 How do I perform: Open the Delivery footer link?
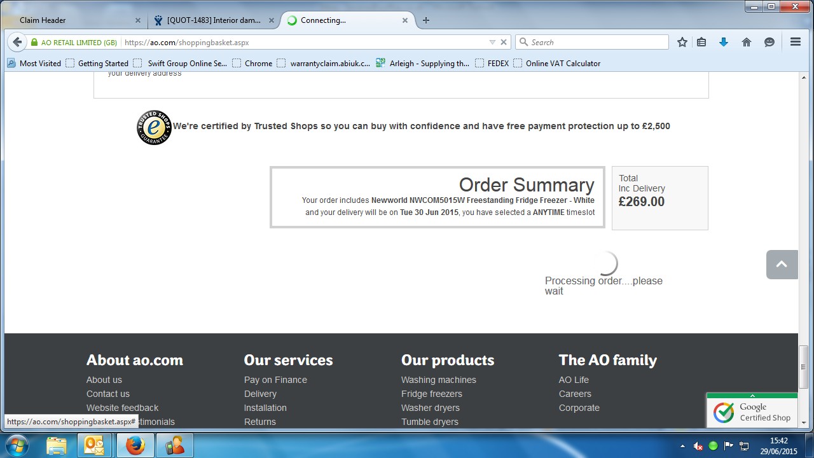pyautogui.click(x=260, y=394)
